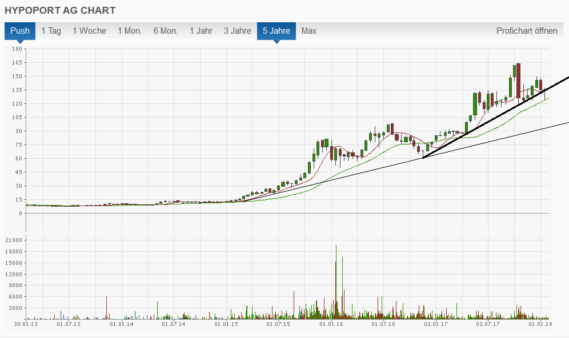The image size is (569, 338).
Task: Click the 6000 volume axis label
Action: 15,297
